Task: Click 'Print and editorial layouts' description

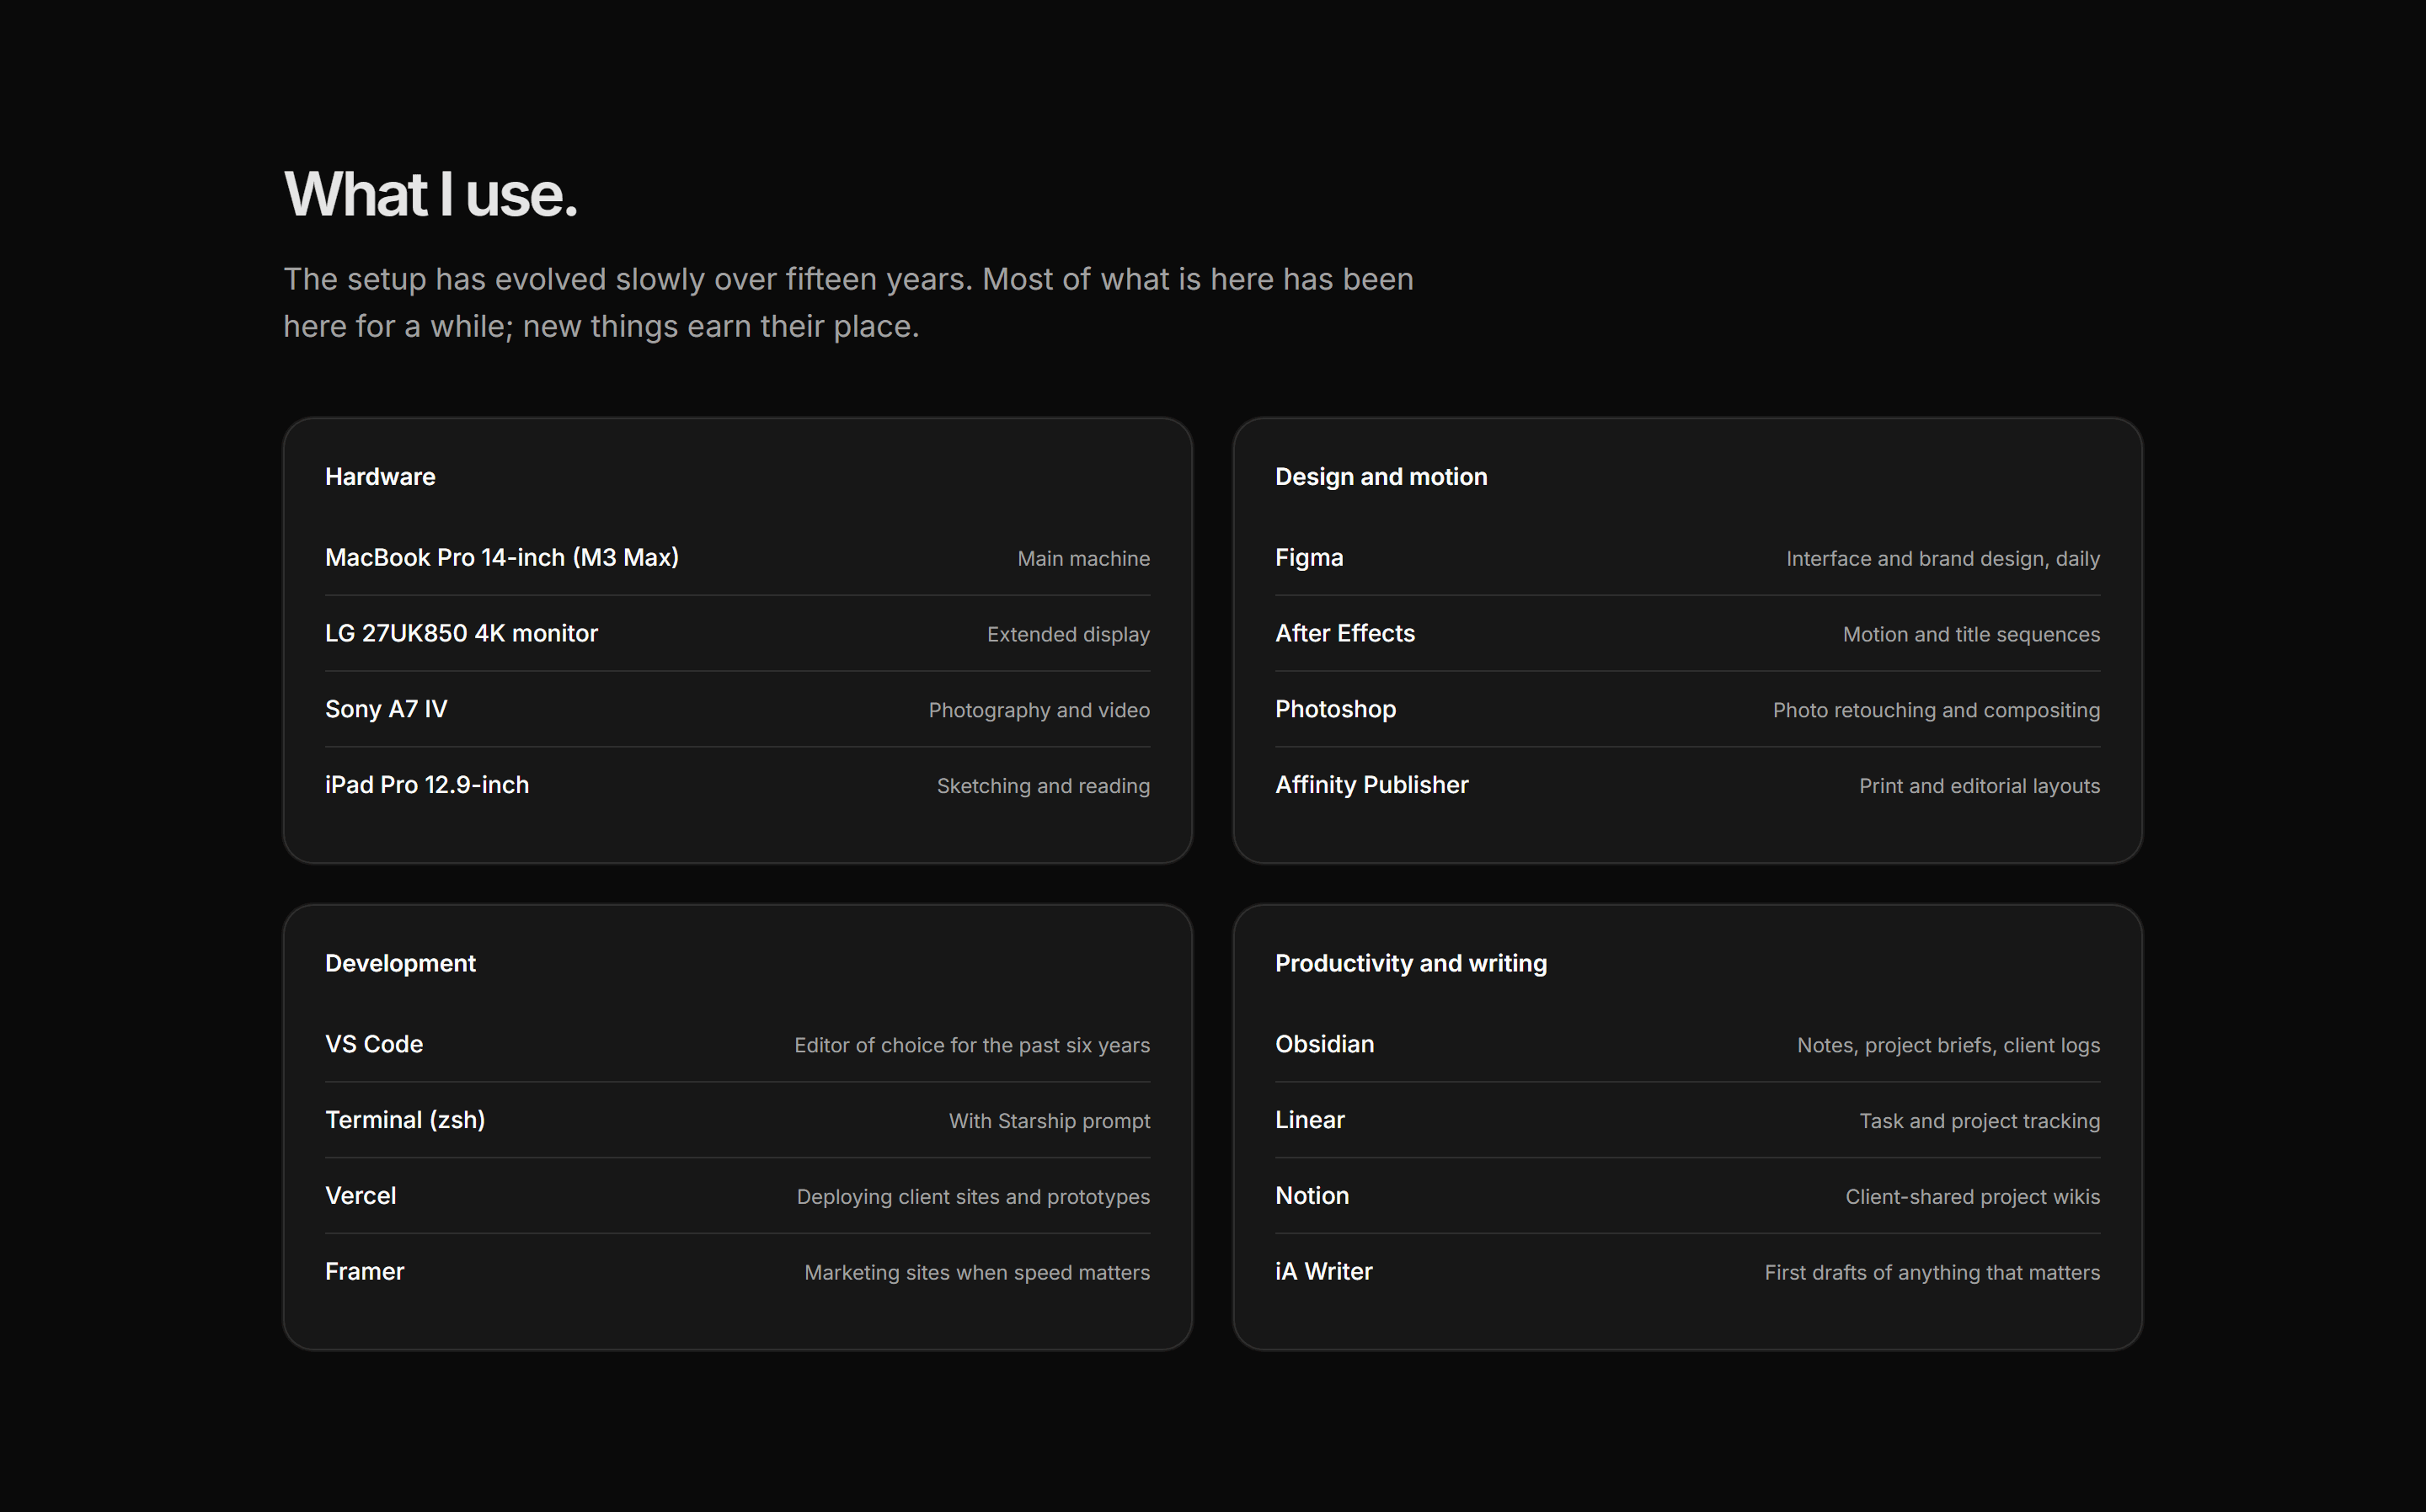Action: click(x=1980, y=787)
